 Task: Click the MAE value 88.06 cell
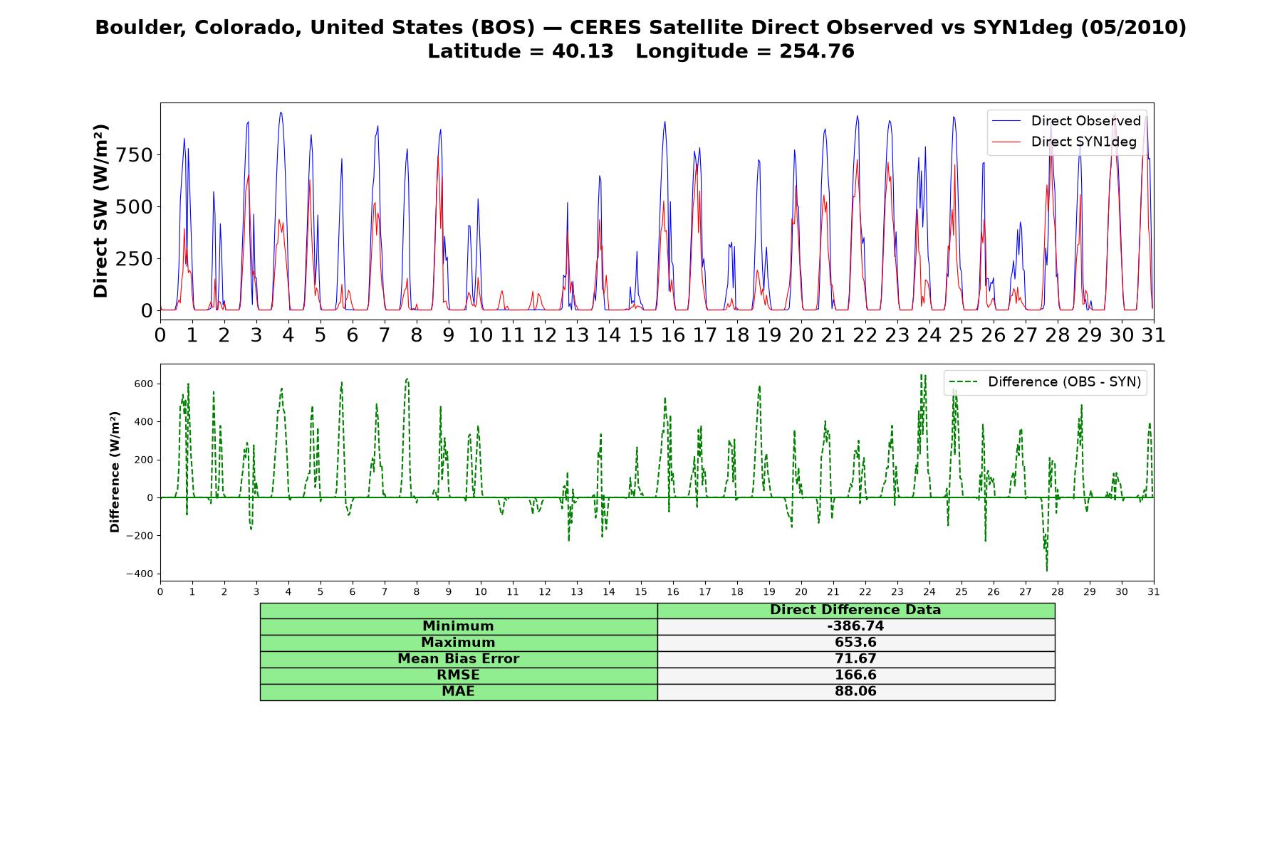[855, 692]
